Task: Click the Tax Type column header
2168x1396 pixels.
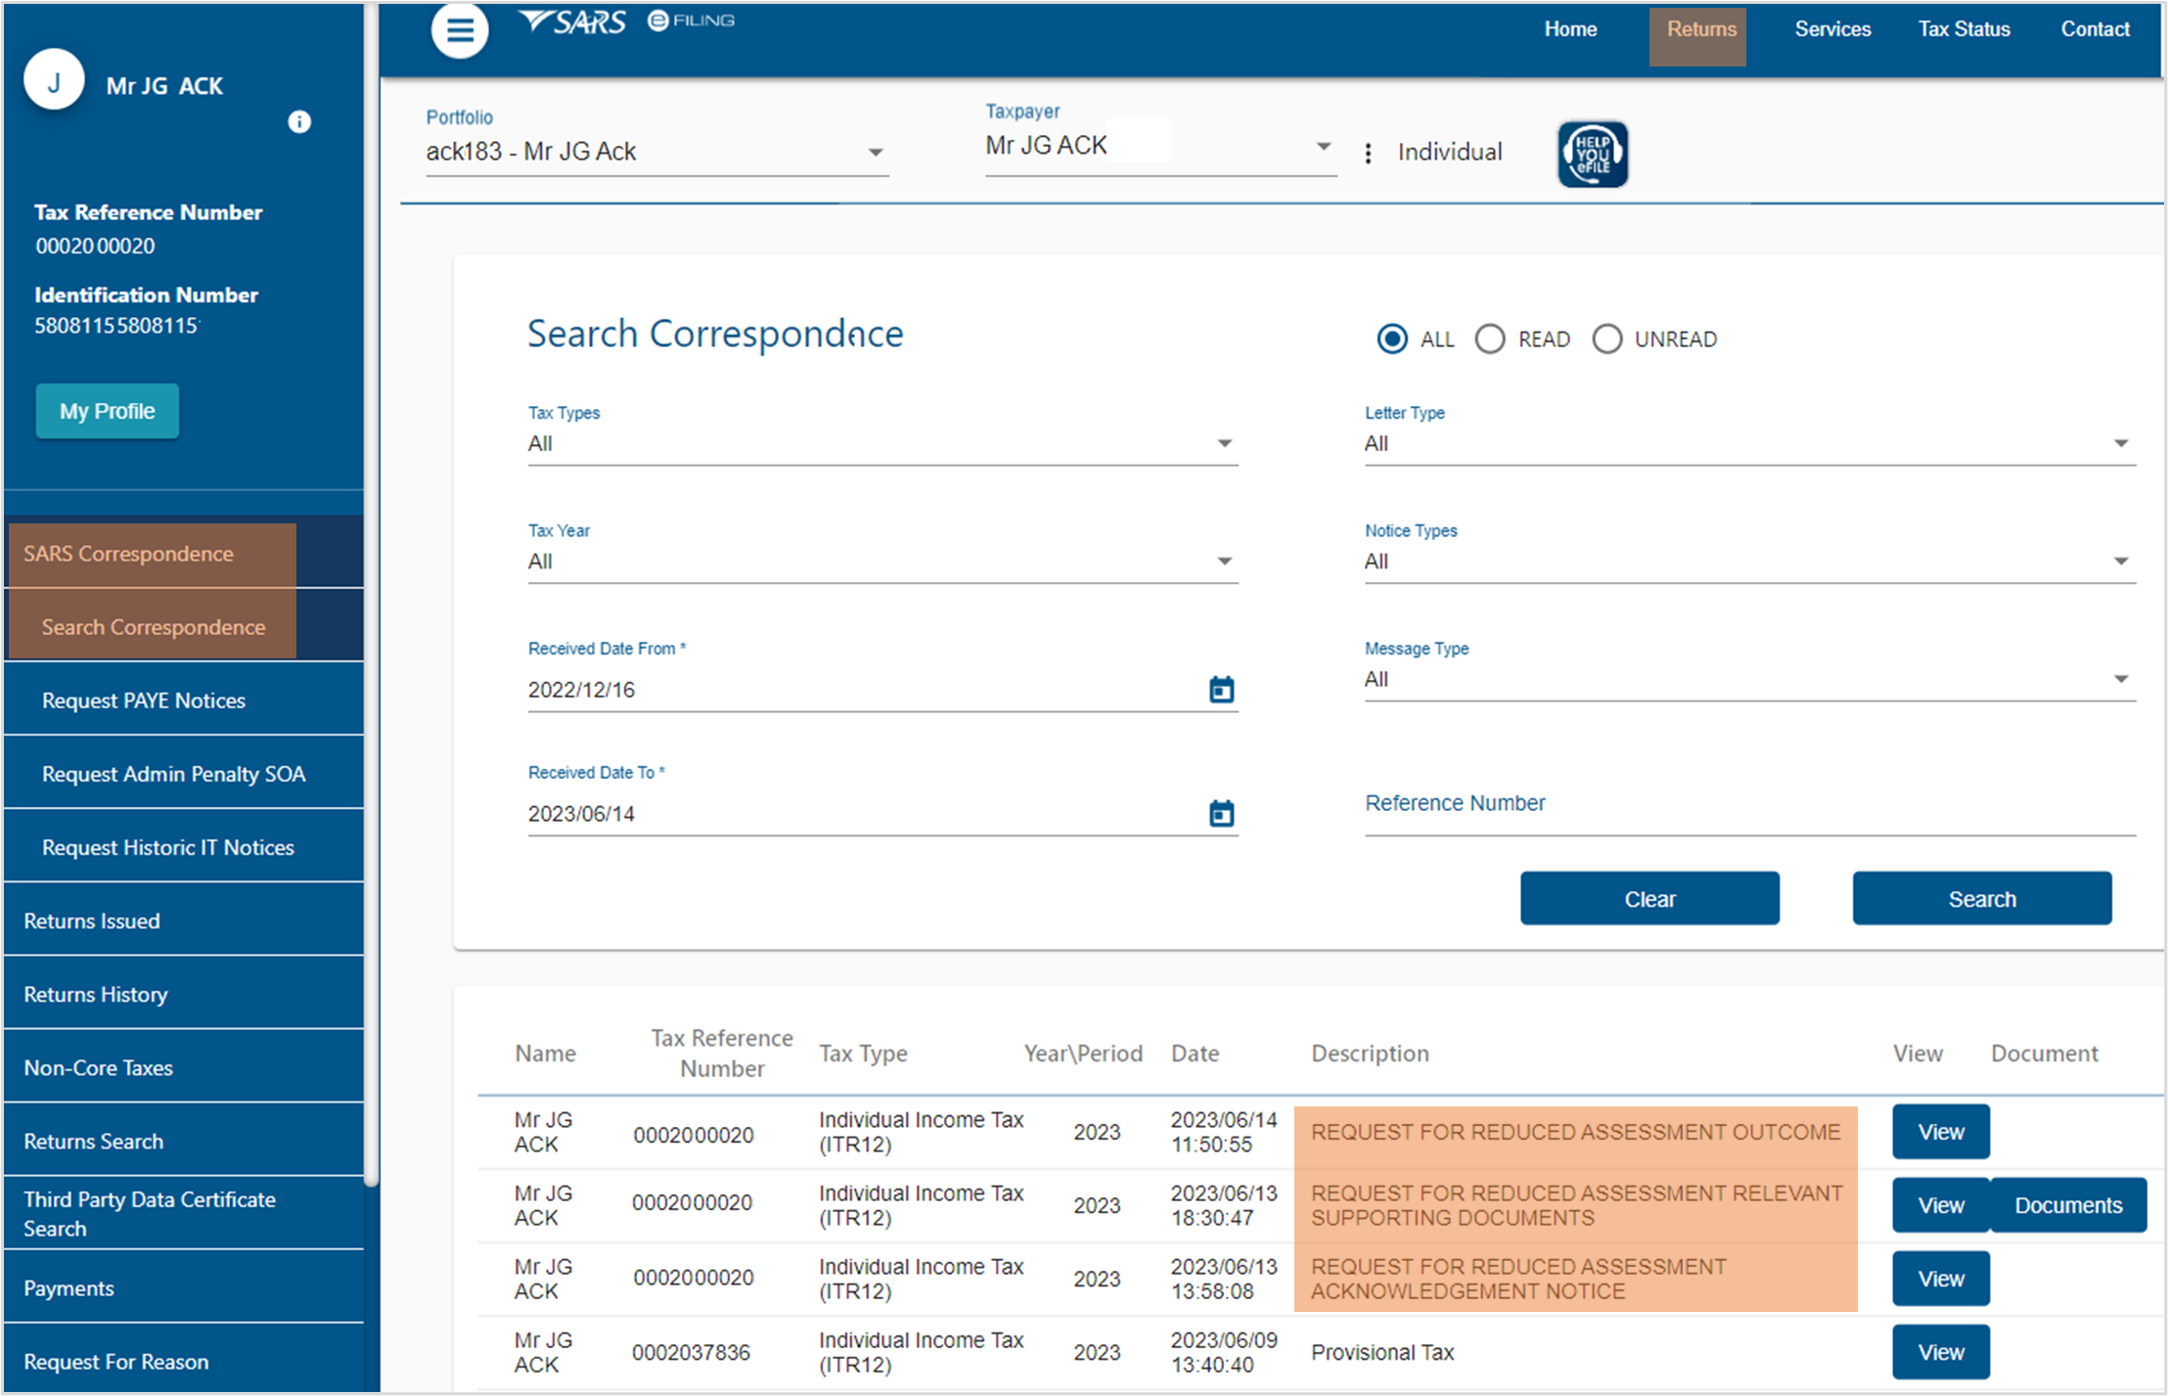Action: pyautogui.click(x=863, y=1054)
